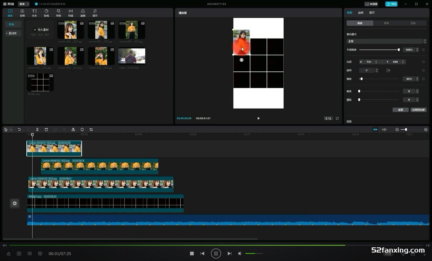This screenshot has height=261, width=432.
Task: Mute the track with speaker icon
Action: pos(14,203)
